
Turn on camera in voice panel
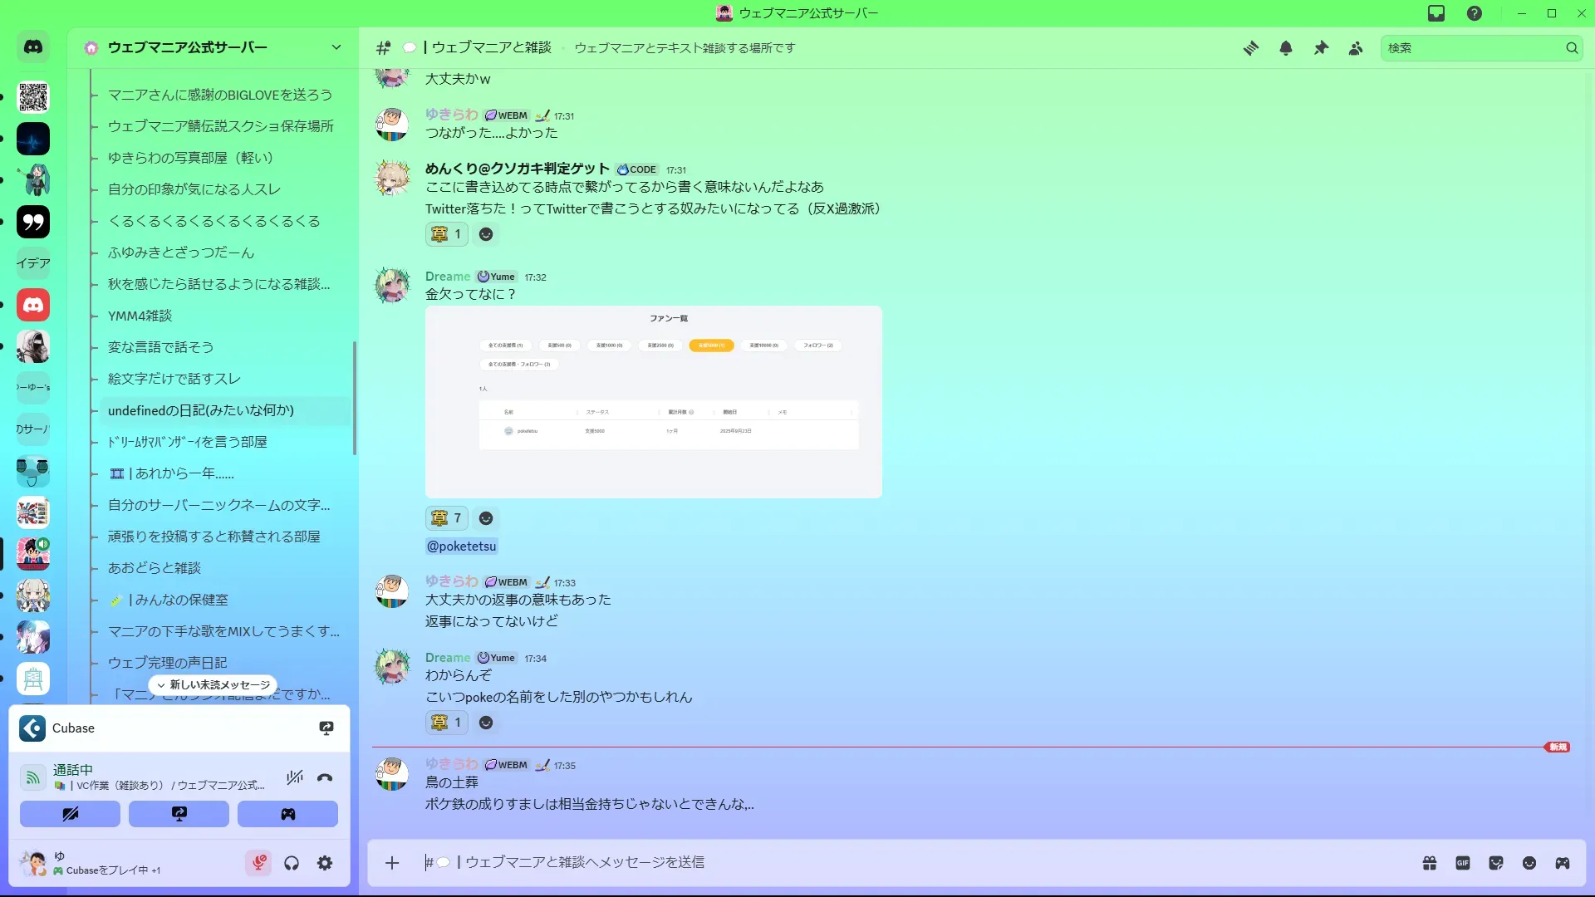pos(70,814)
